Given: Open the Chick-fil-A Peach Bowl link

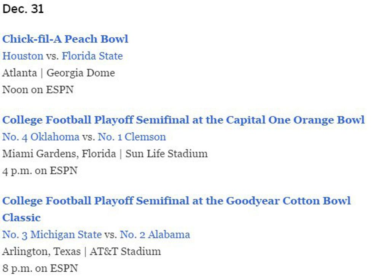Looking at the screenshot, I should click(x=65, y=39).
